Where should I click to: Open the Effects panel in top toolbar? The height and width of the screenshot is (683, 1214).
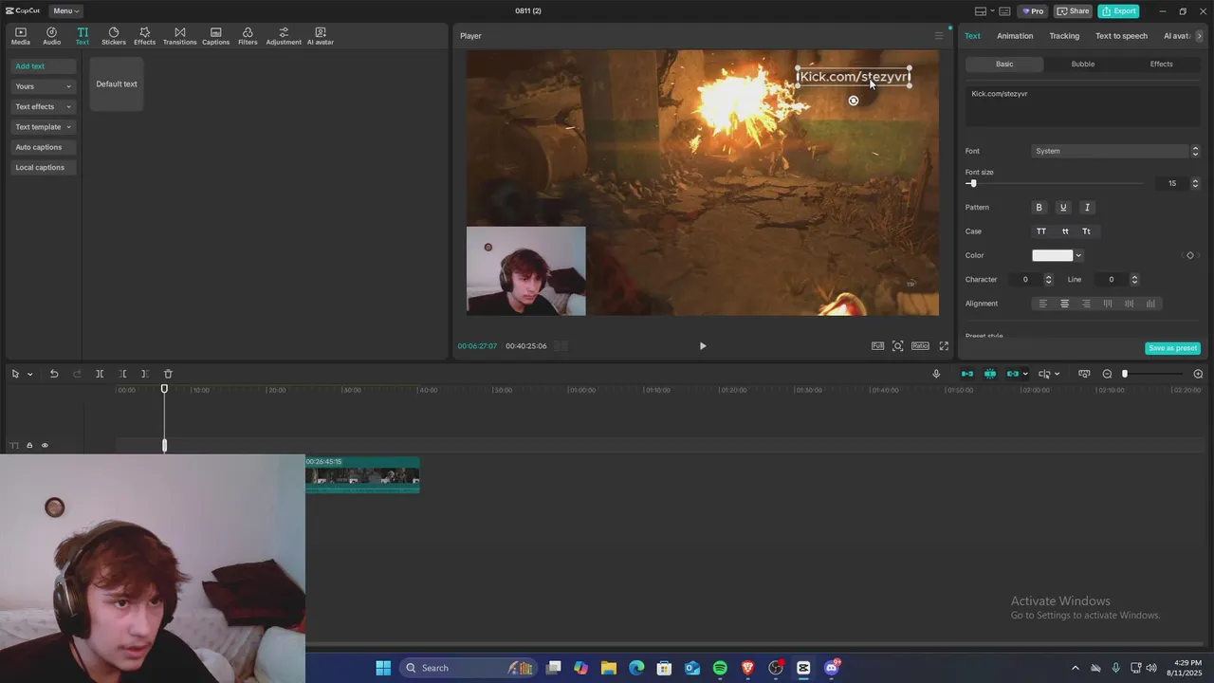click(144, 36)
